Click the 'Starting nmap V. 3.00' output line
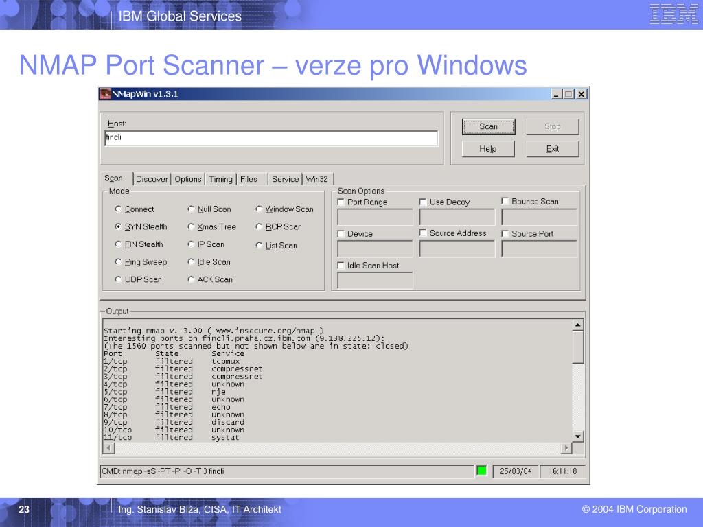703x527 pixels. [214, 331]
